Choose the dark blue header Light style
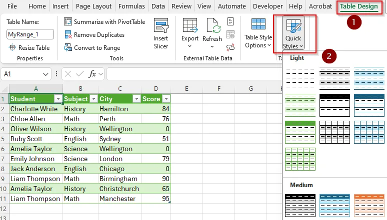This screenshot has width=387, height=220. pyautogui.click(x=369, y=105)
